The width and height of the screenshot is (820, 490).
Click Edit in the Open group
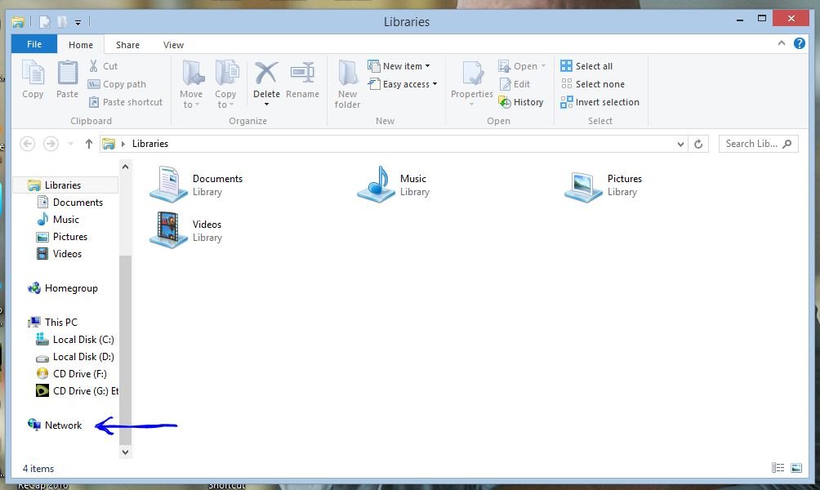515,84
